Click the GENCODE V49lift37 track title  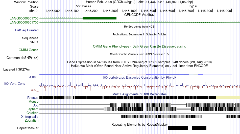[x=139, y=15]
